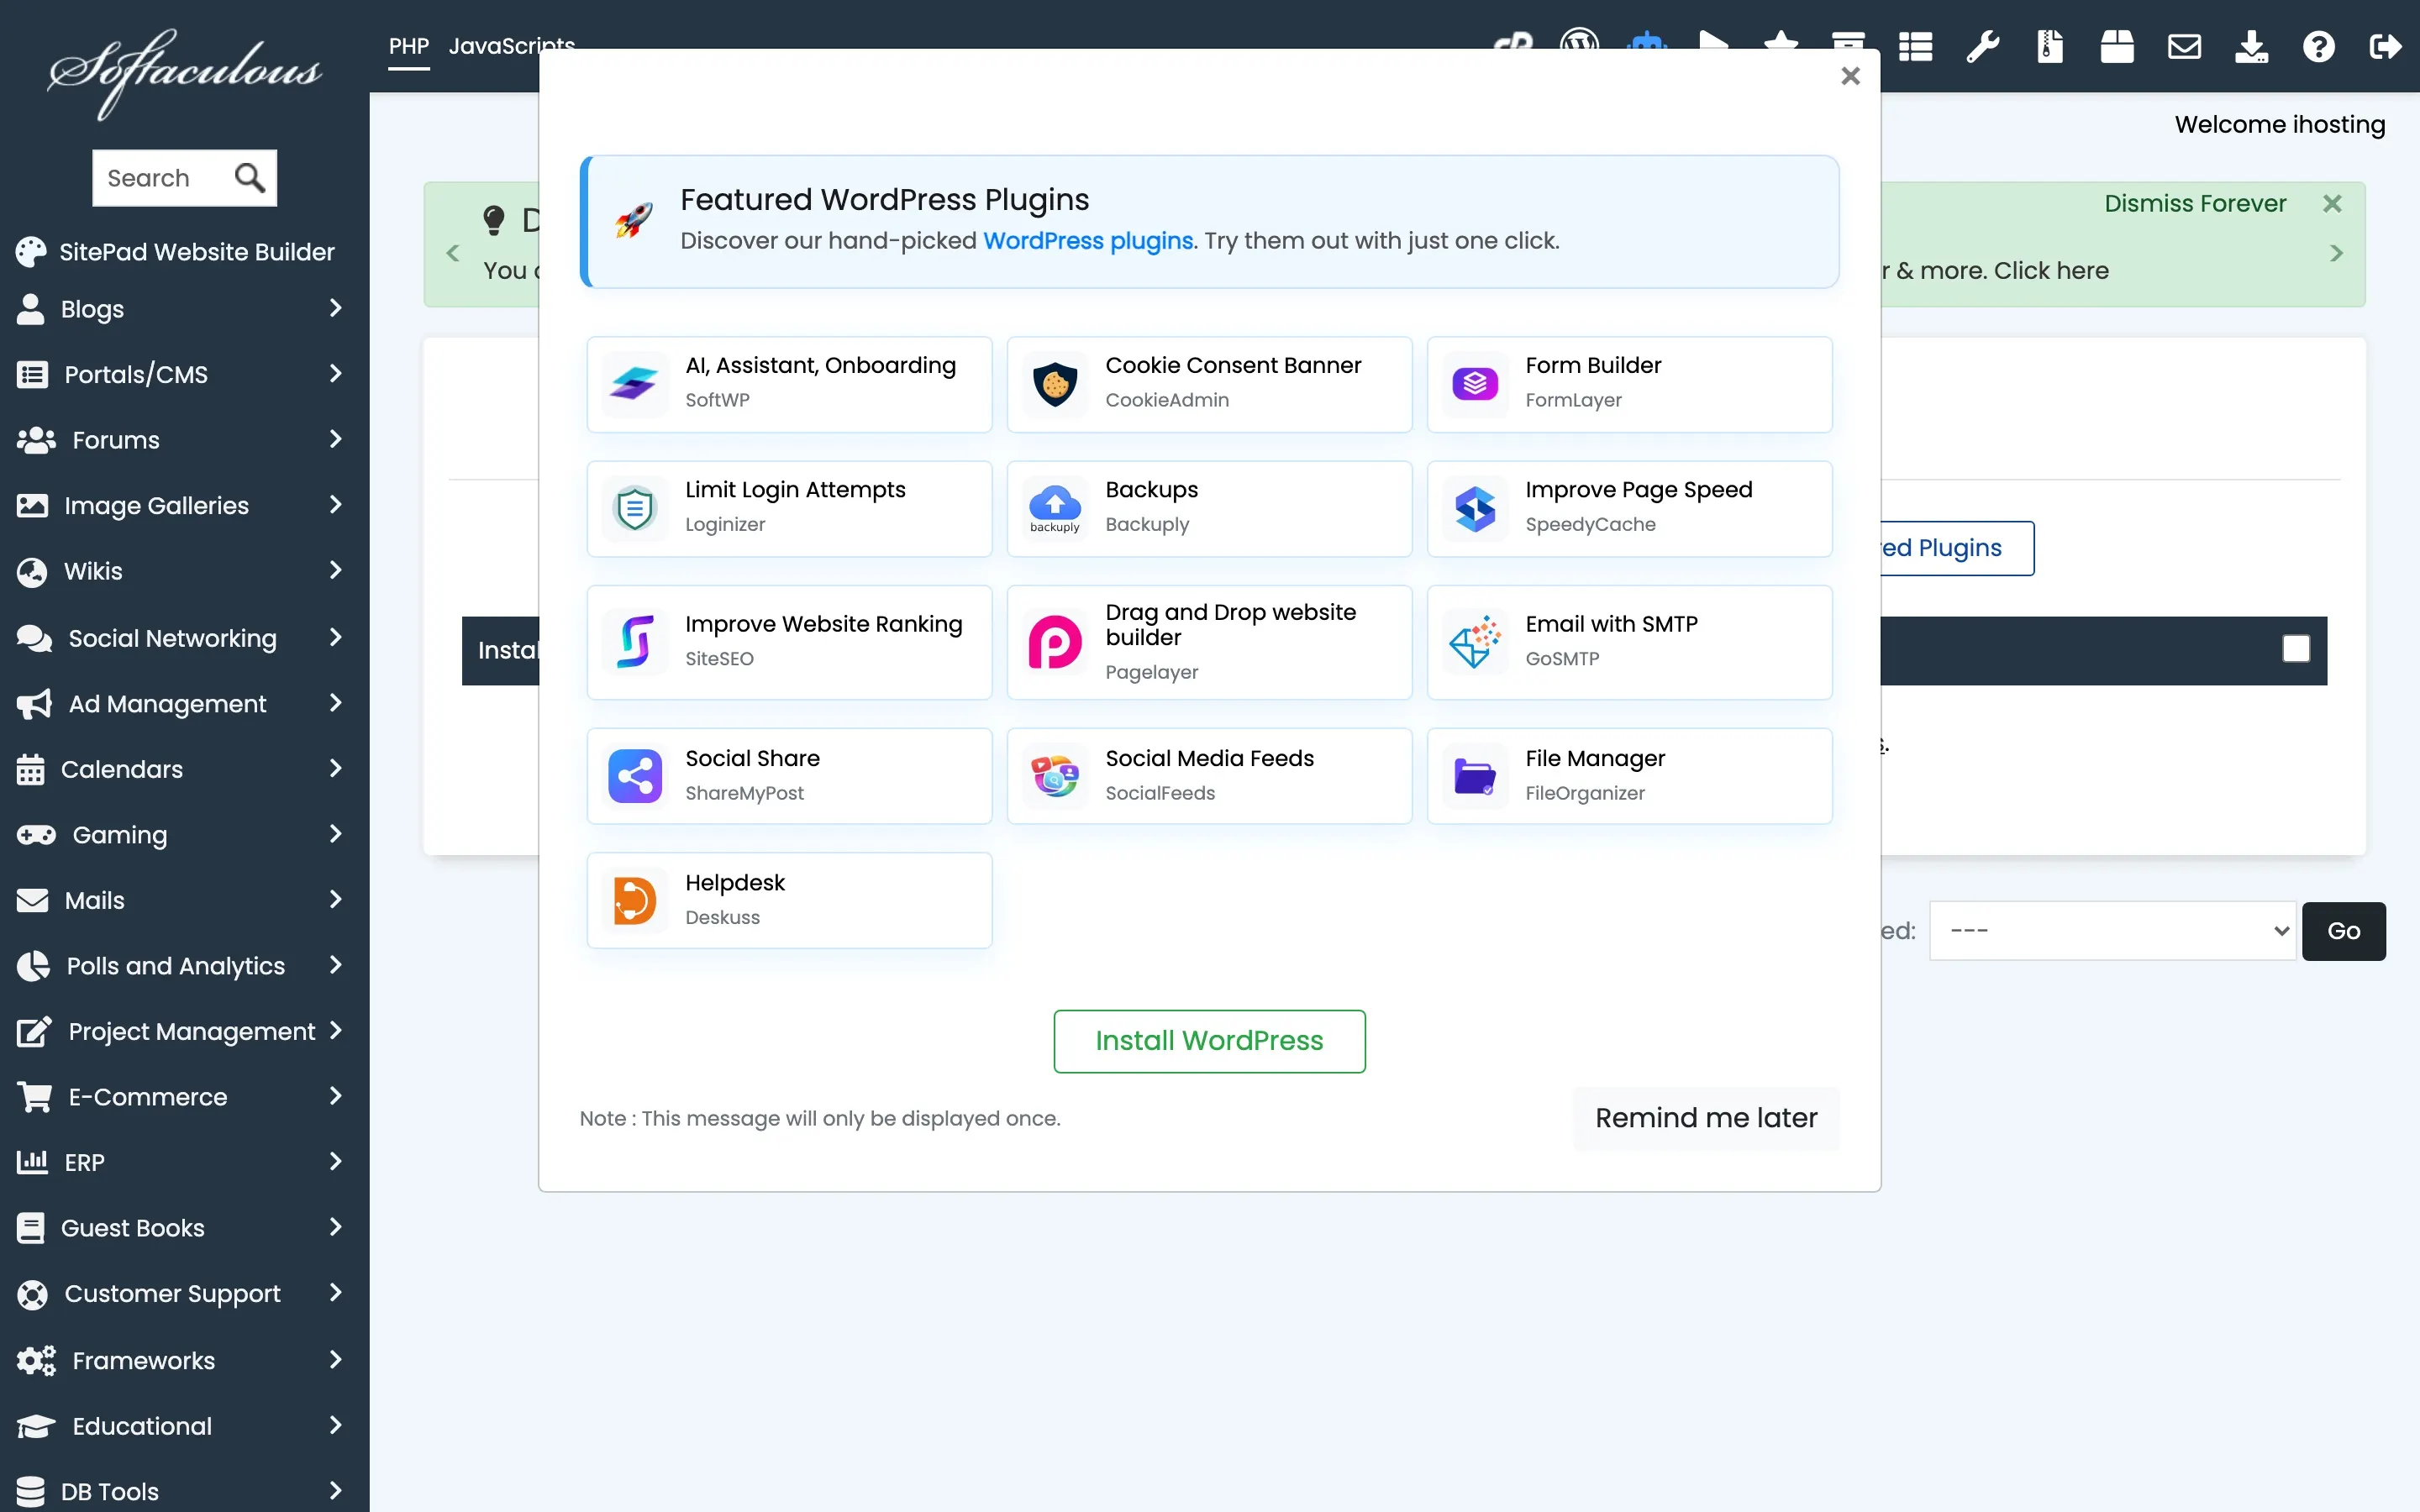
Task: Click the 'Improve Website Ranking' title
Action: (x=823, y=624)
